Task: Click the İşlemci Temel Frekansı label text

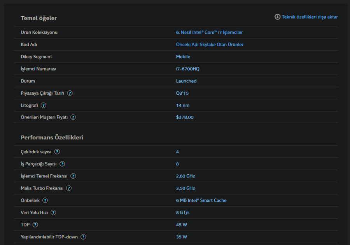Action: click(x=44, y=176)
